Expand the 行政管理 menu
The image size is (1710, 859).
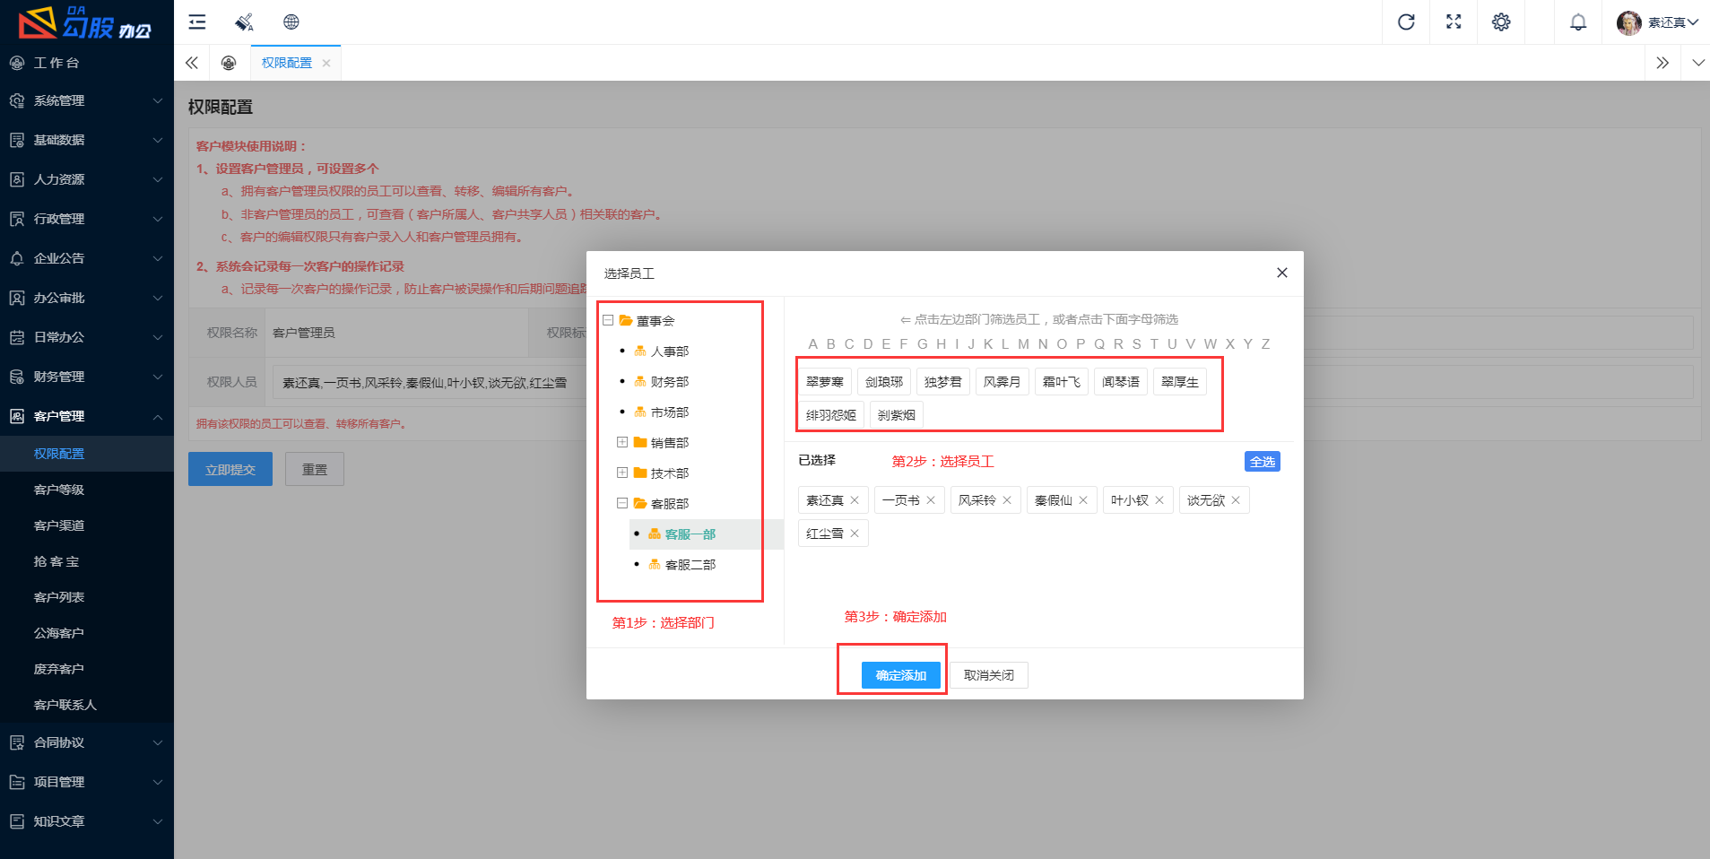pyautogui.click(x=87, y=219)
